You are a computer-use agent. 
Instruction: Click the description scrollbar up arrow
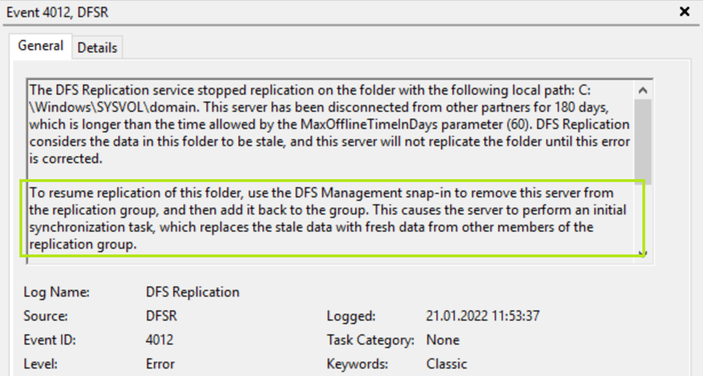(643, 90)
